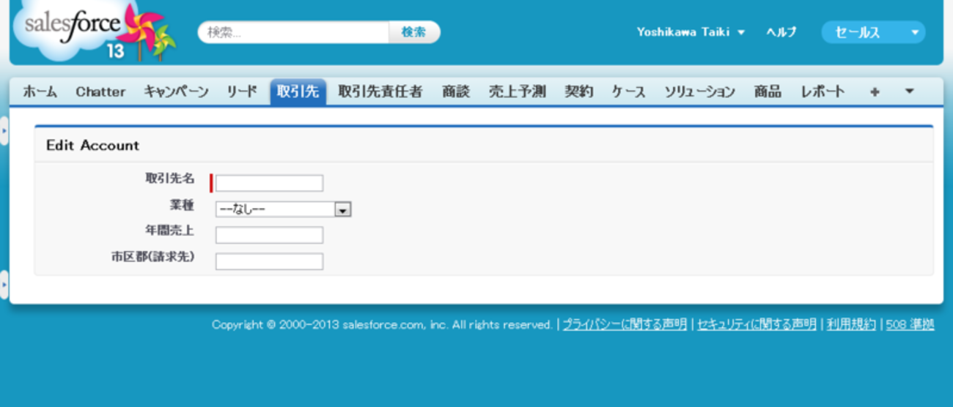Open the 取引先責任者 tab
This screenshot has width=953, height=407.
[x=380, y=92]
